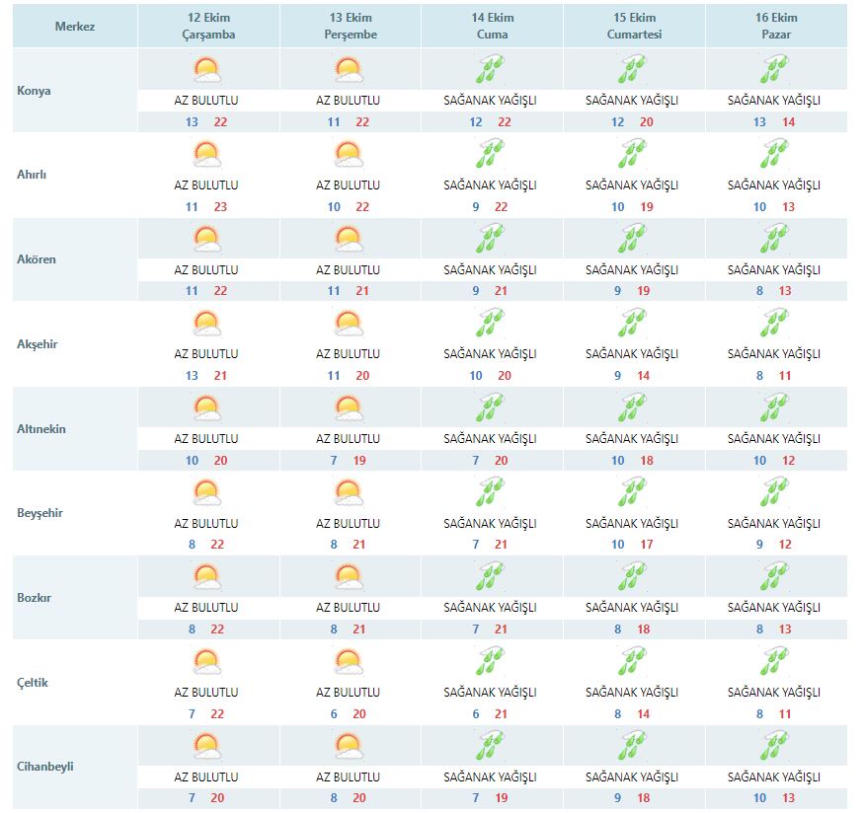Click Beyşehir's rain shower icon for 14 Ekim
This screenshot has height=813, width=865.
pyautogui.click(x=490, y=493)
